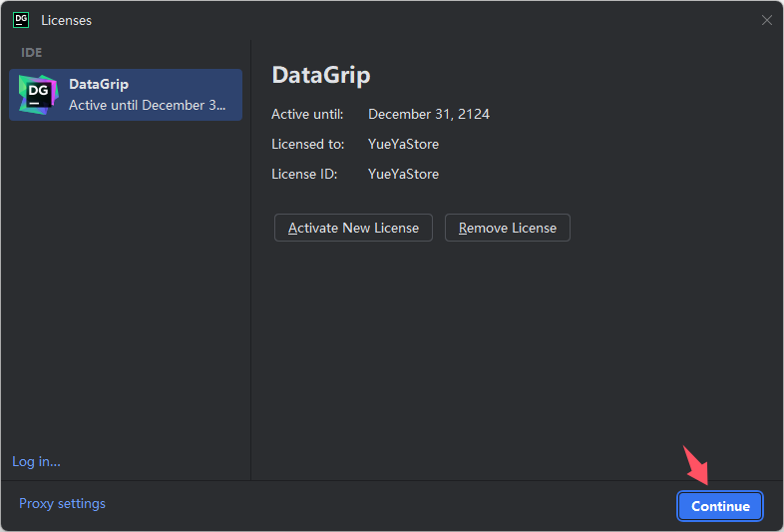Viewport: 784px width, 532px height.
Task: Click the License ID YueYaStore value
Action: pyautogui.click(x=403, y=174)
